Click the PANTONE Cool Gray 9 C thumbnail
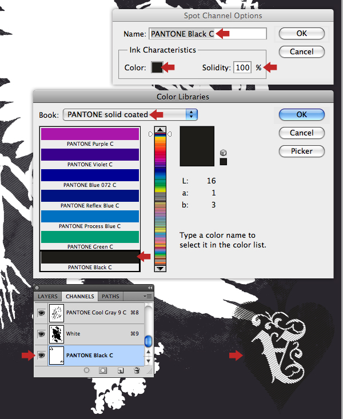Screen dimensions: 343x419 coord(57,313)
